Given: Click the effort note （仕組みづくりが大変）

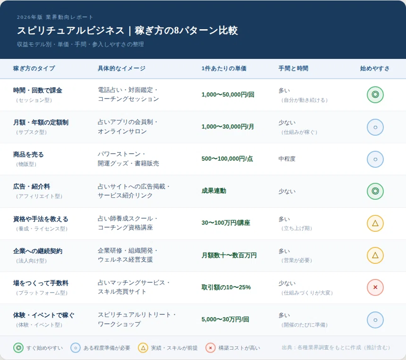Looking at the screenshot, I should 307,293.
